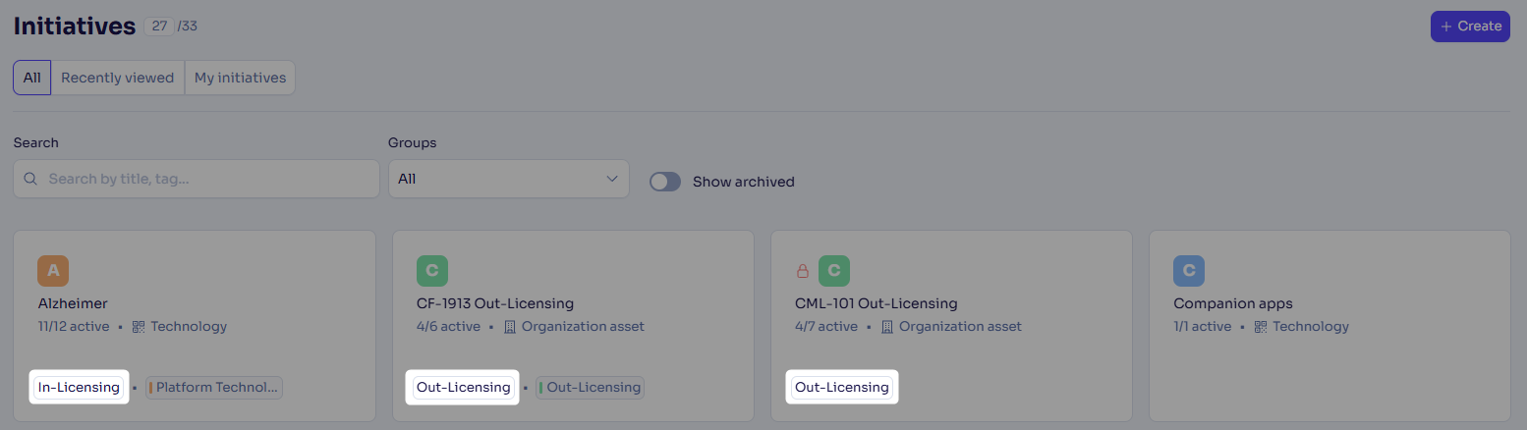This screenshot has height=430, width=1527.
Task: Click the Technology type icon on Companion apps card
Action: pos(1261,327)
